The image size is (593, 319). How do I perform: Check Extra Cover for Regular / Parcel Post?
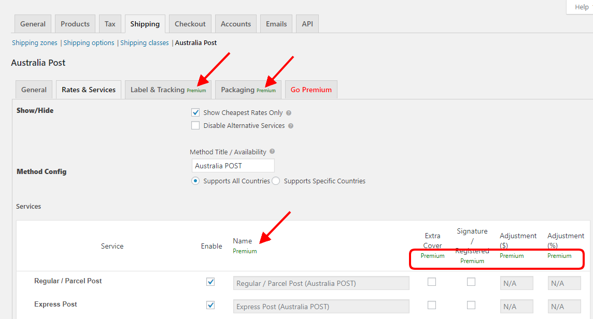click(431, 282)
